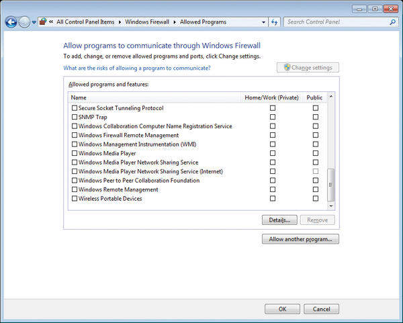The width and height of the screenshot is (403, 323).
Task: Tick Windows Media Player Public checkbox
Action: tap(316, 153)
